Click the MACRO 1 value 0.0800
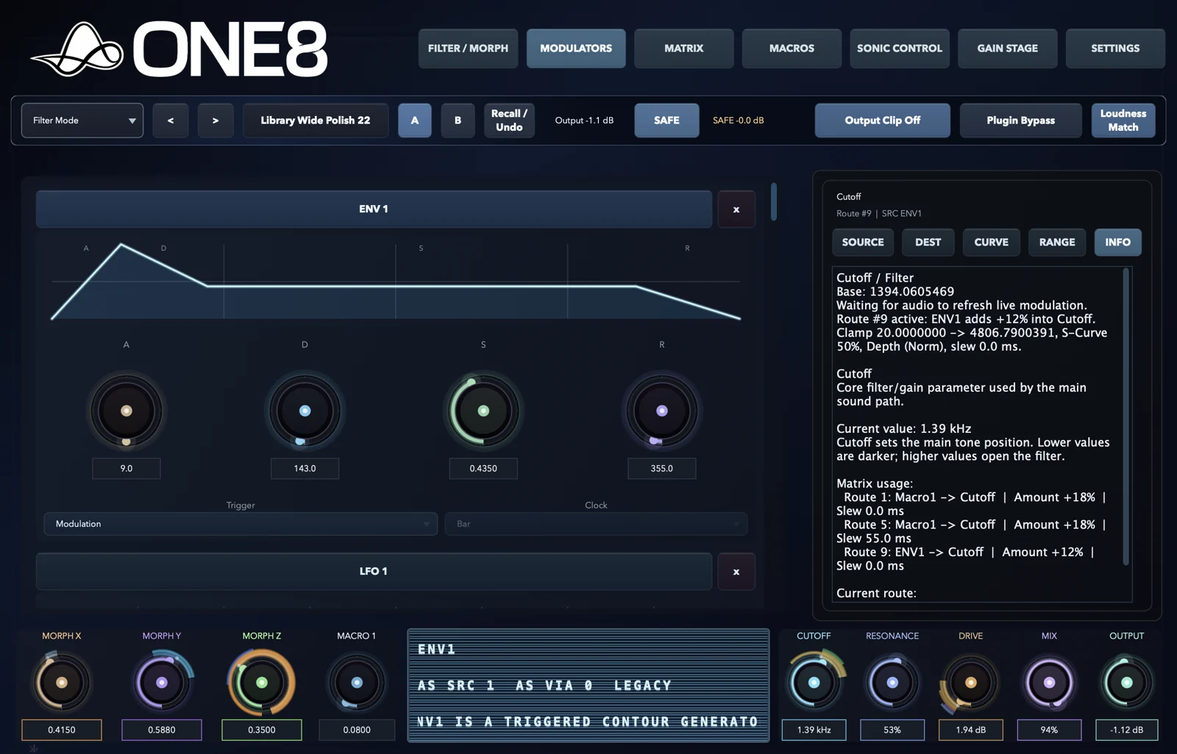 pyautogui.click(x=357, y=730)
